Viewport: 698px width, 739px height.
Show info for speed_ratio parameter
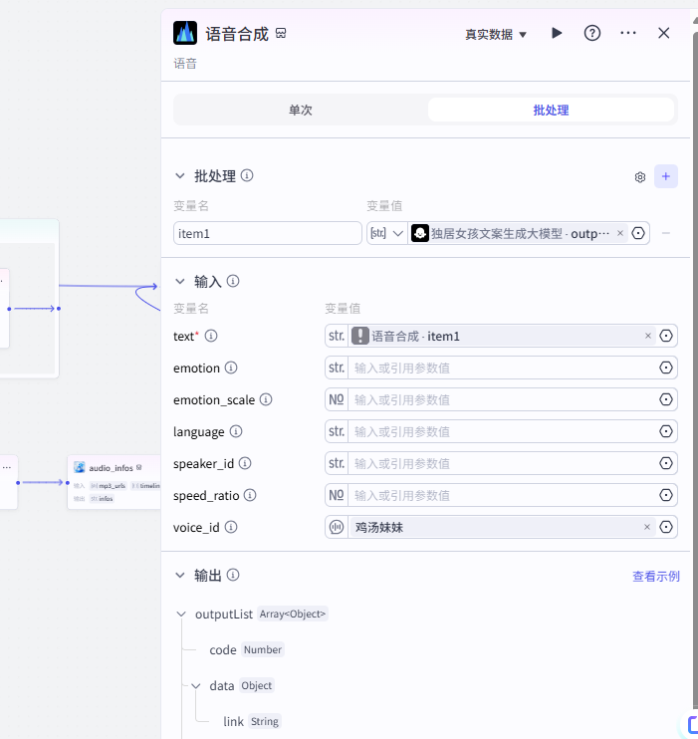250,495
